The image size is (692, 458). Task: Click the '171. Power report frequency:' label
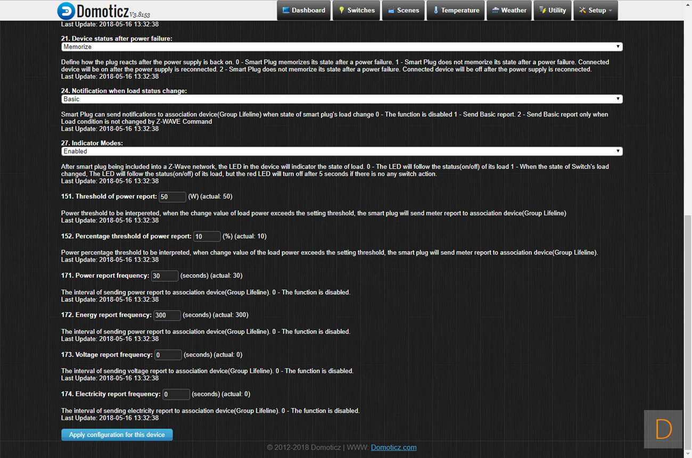105,276
